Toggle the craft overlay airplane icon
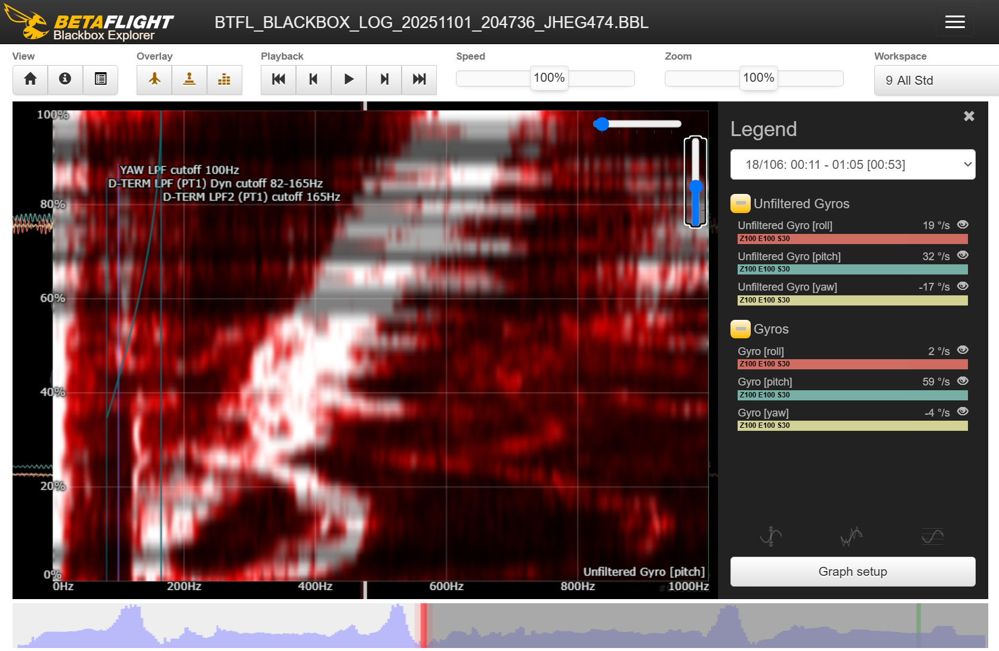This screenshot has height=651, width=999. coord(155,79)
